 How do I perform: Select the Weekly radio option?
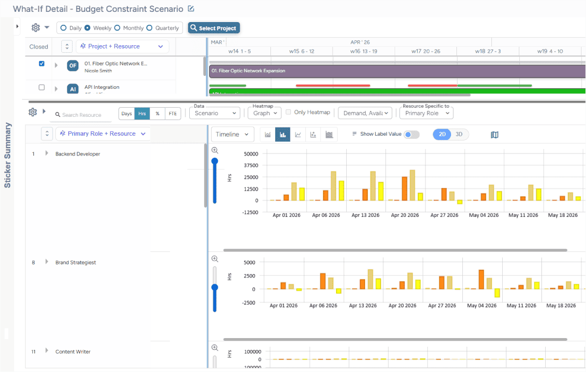(x=88, y=27)
